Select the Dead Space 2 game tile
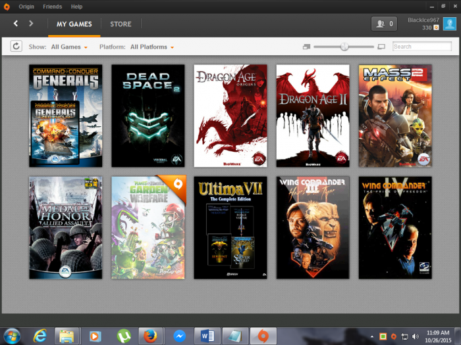This screenshot has width=461, height=345. (148, 116)
